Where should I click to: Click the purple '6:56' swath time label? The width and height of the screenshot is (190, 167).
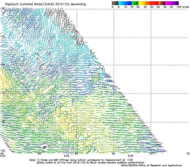tap(130, 156)
